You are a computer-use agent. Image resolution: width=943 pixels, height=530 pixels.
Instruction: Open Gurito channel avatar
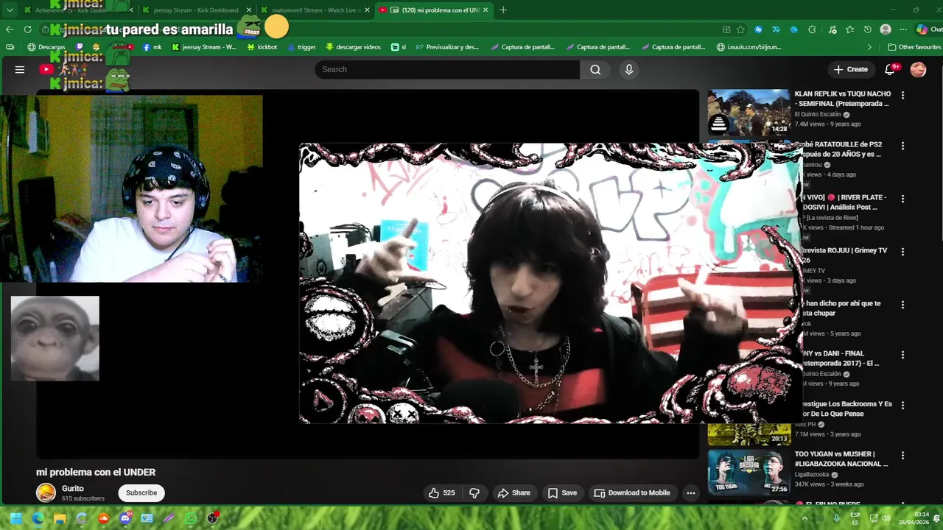point(46,493)
